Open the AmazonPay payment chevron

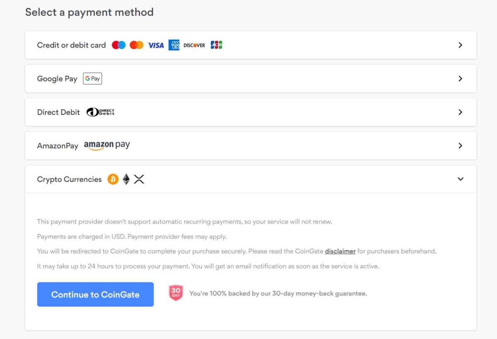[460, 146]
